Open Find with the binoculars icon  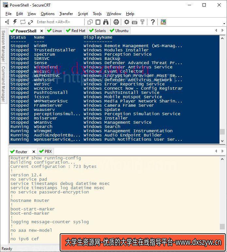pos(106,22)
